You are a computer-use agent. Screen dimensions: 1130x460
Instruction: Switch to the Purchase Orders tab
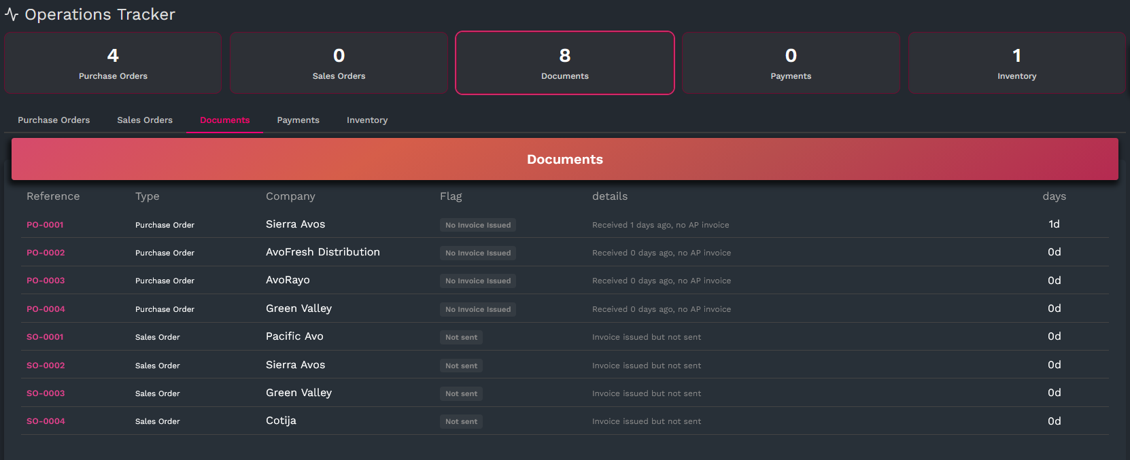(54, 120)
